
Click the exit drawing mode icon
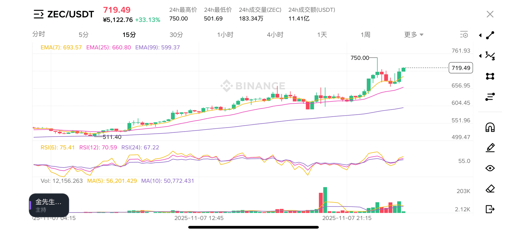490,209
